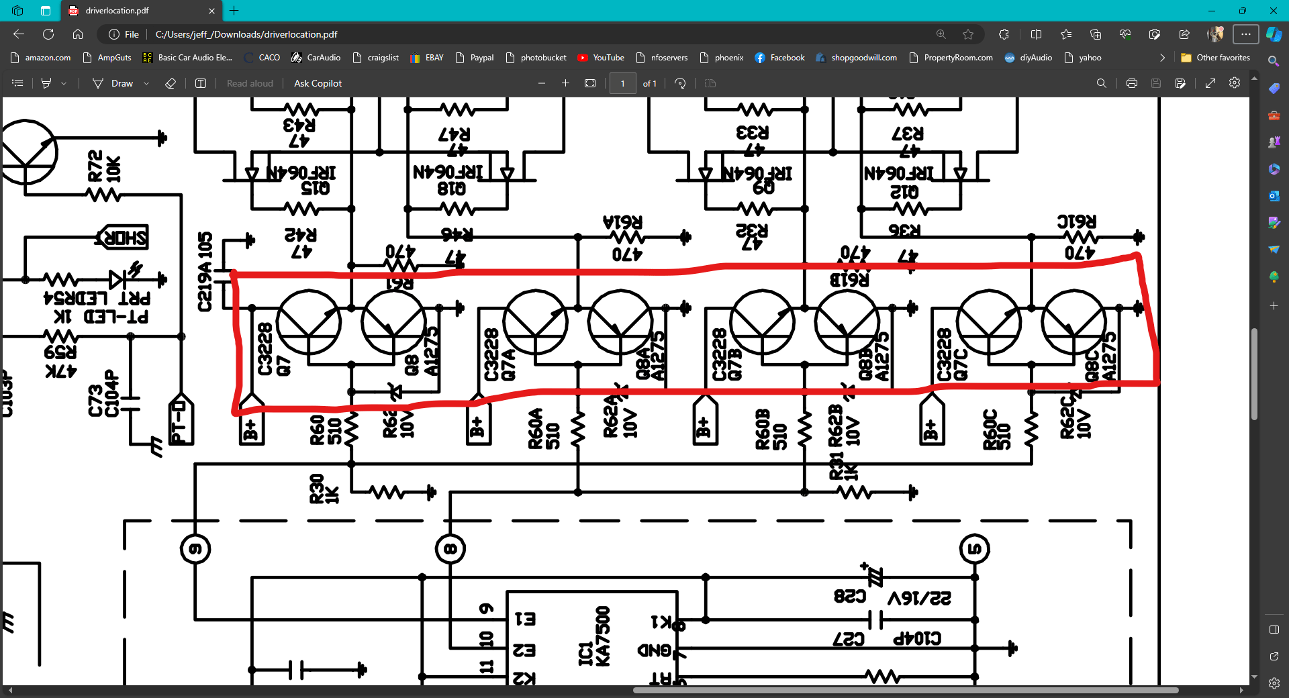Refresh the current page
1289x698 pixels.
pyautogui.click(x=48, y=34)
